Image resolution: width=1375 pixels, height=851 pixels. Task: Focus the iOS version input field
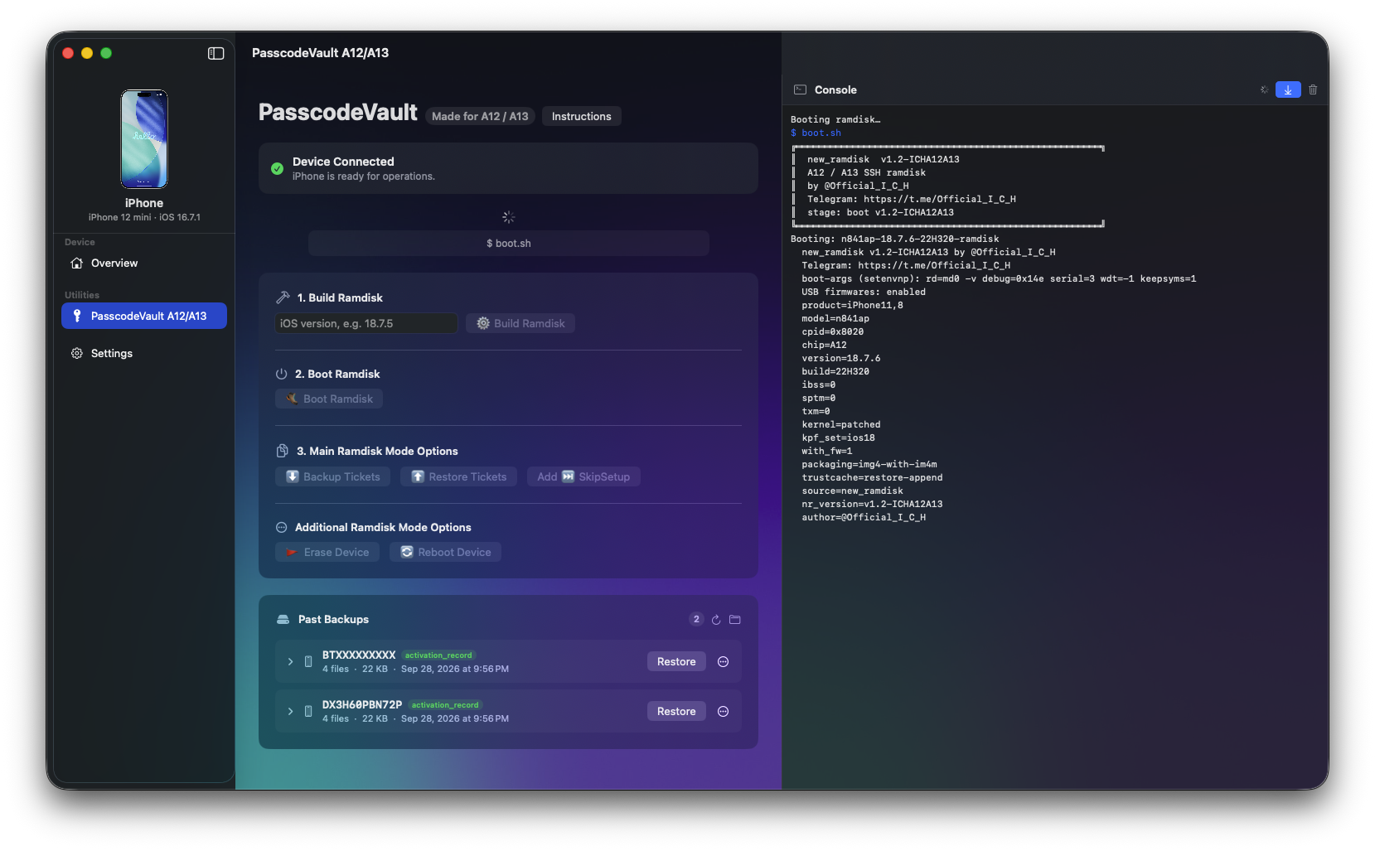(x=366, y=323)
